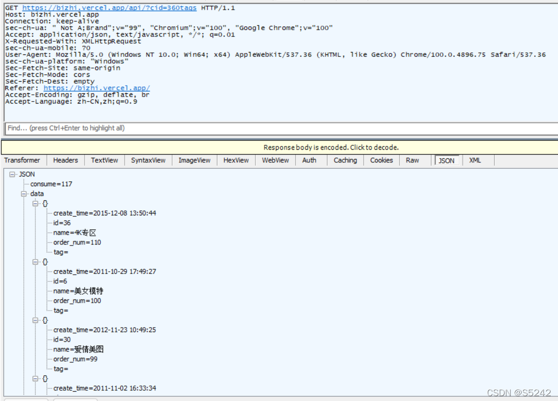Select the consume=117 tree entry
This screenshot has height=401, width=558.
click(51, 184)
